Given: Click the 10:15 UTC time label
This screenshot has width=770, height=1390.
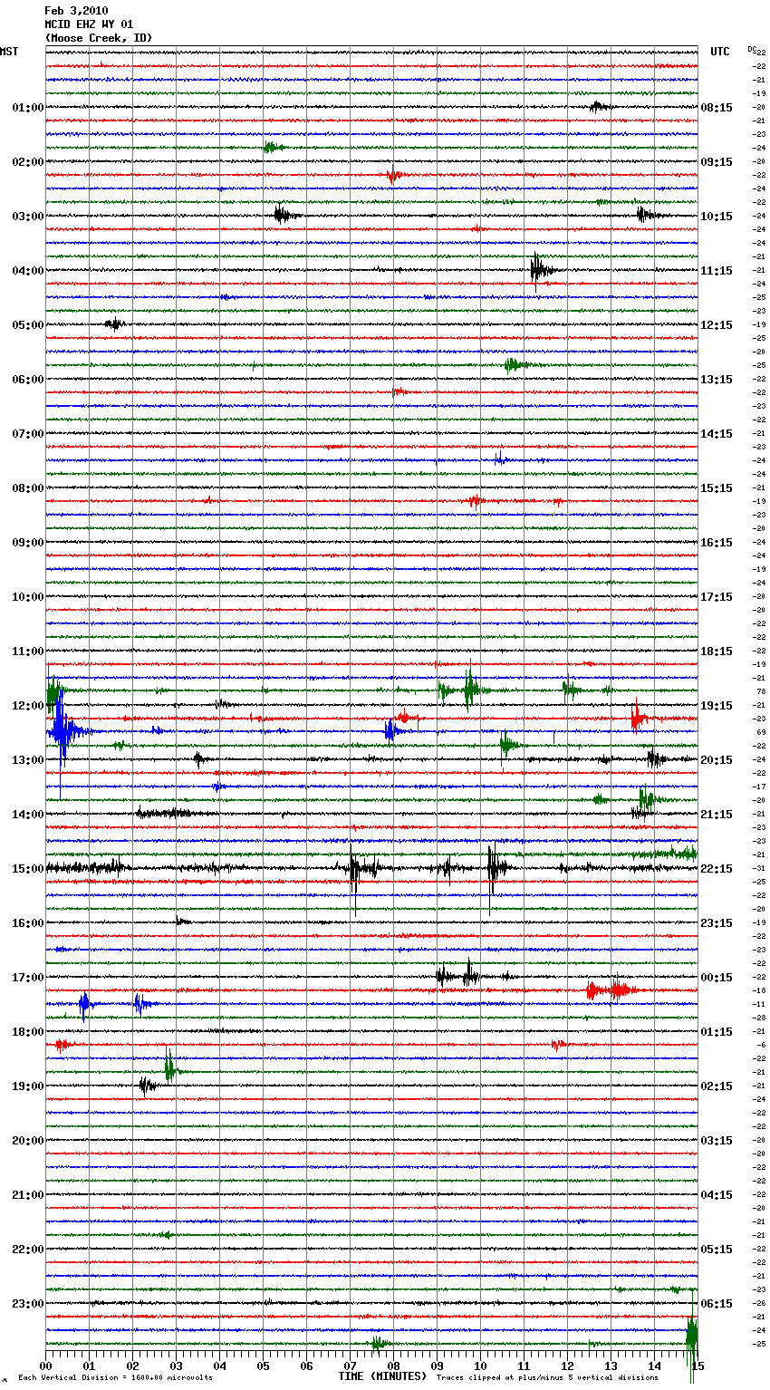Looking at the screenshot, I should [x=717, y=217].
